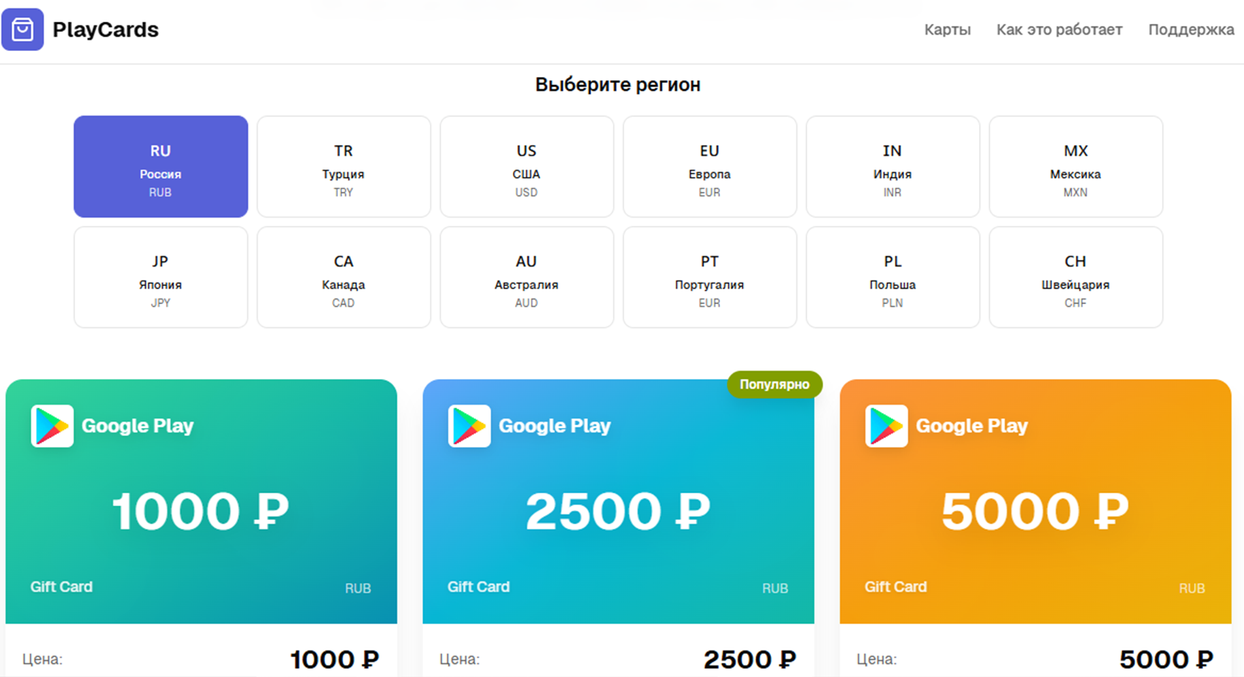Select the Japan JPY region
Viewport: 1244px width, 677px height.
pos(161,278)
